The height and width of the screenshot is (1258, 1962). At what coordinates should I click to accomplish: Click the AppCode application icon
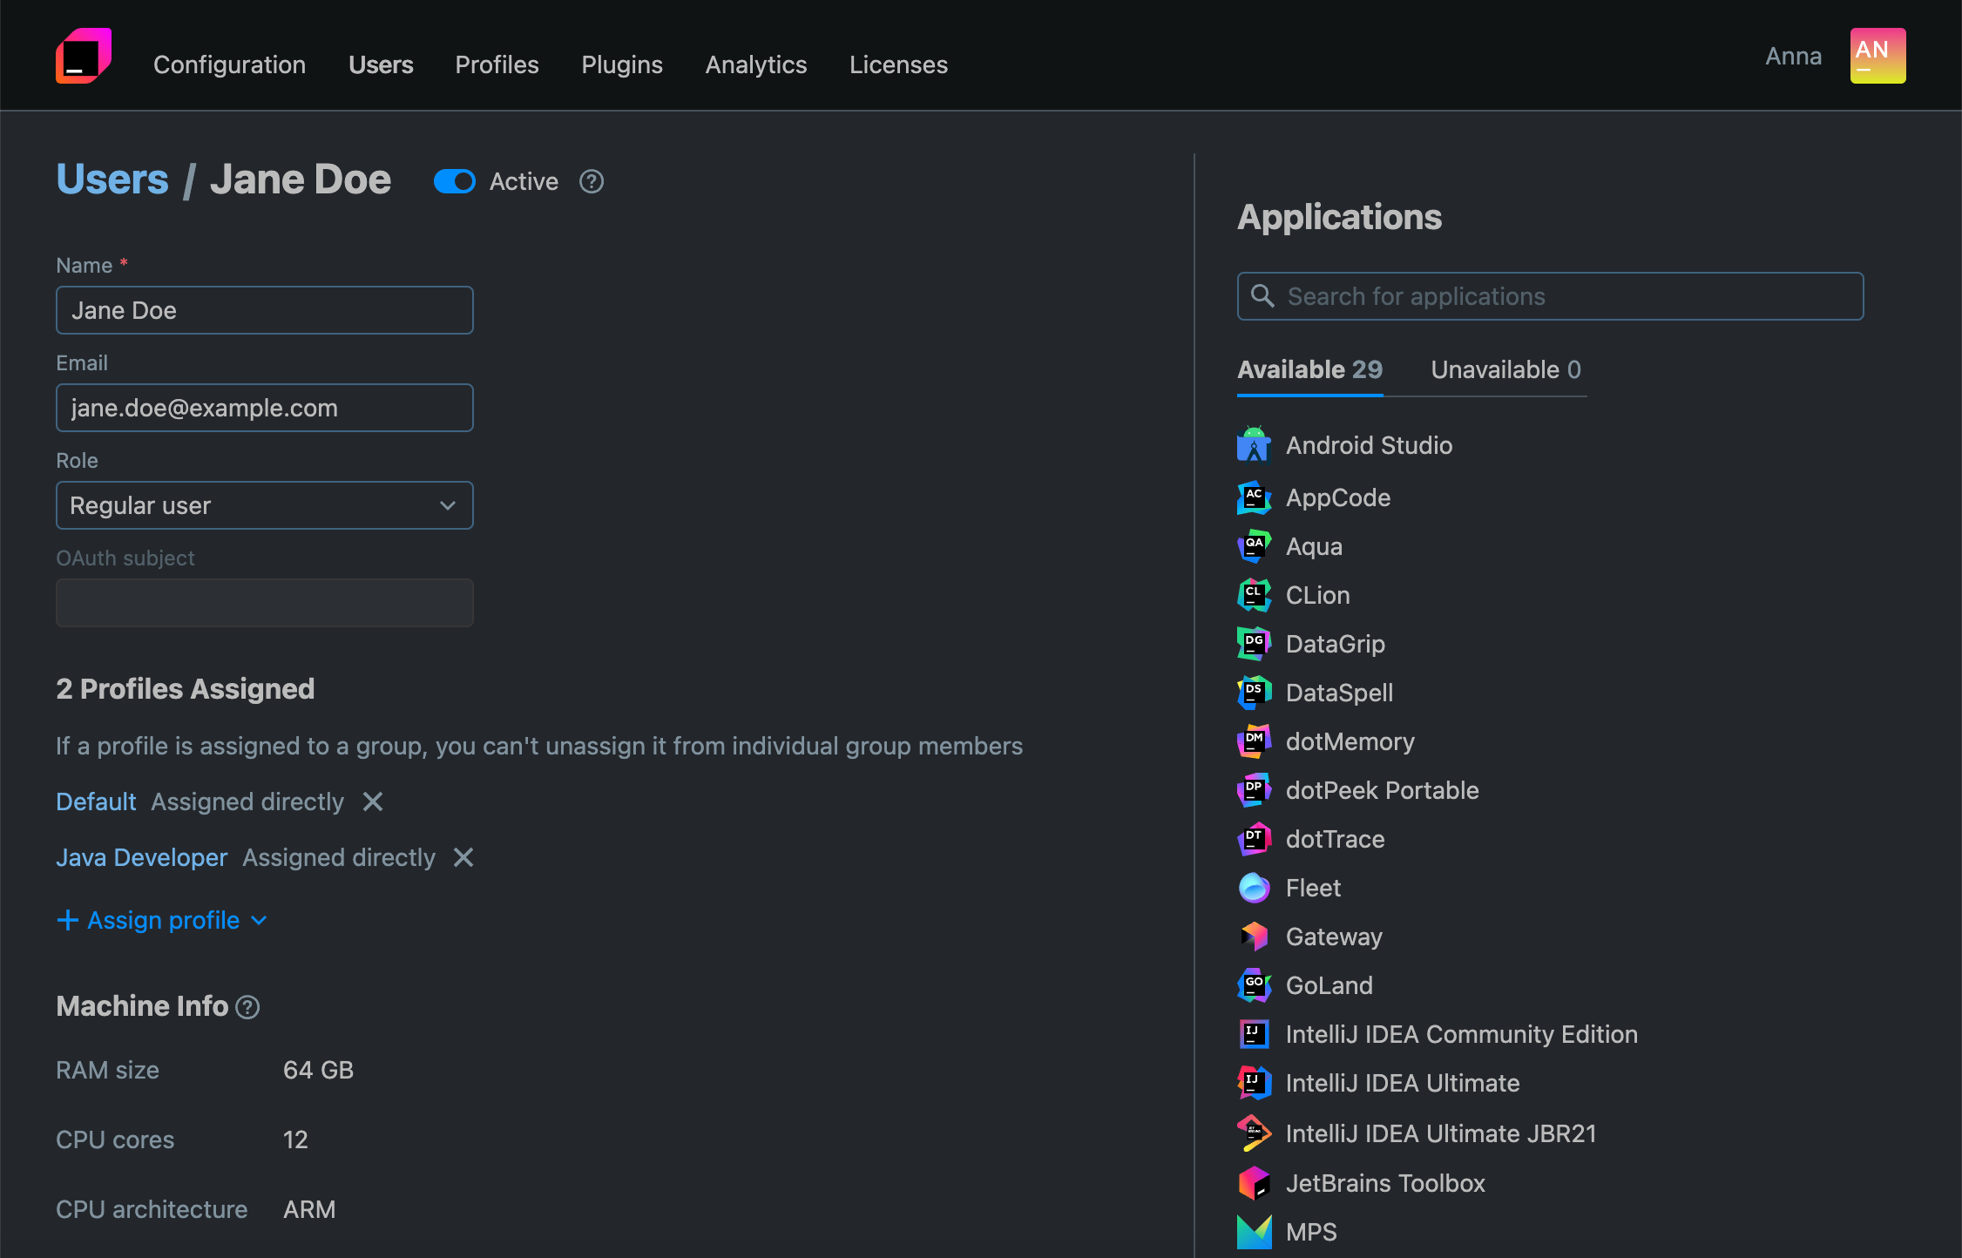click(1254, 497)
